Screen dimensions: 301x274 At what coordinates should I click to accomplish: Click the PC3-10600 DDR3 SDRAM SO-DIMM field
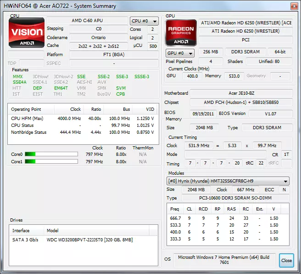point(235,198)
